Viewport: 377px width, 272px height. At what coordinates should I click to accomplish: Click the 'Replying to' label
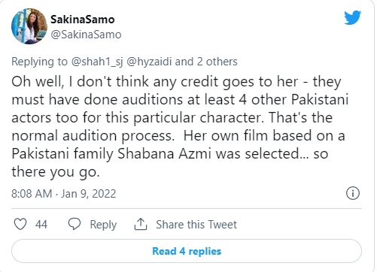(39, 62)
